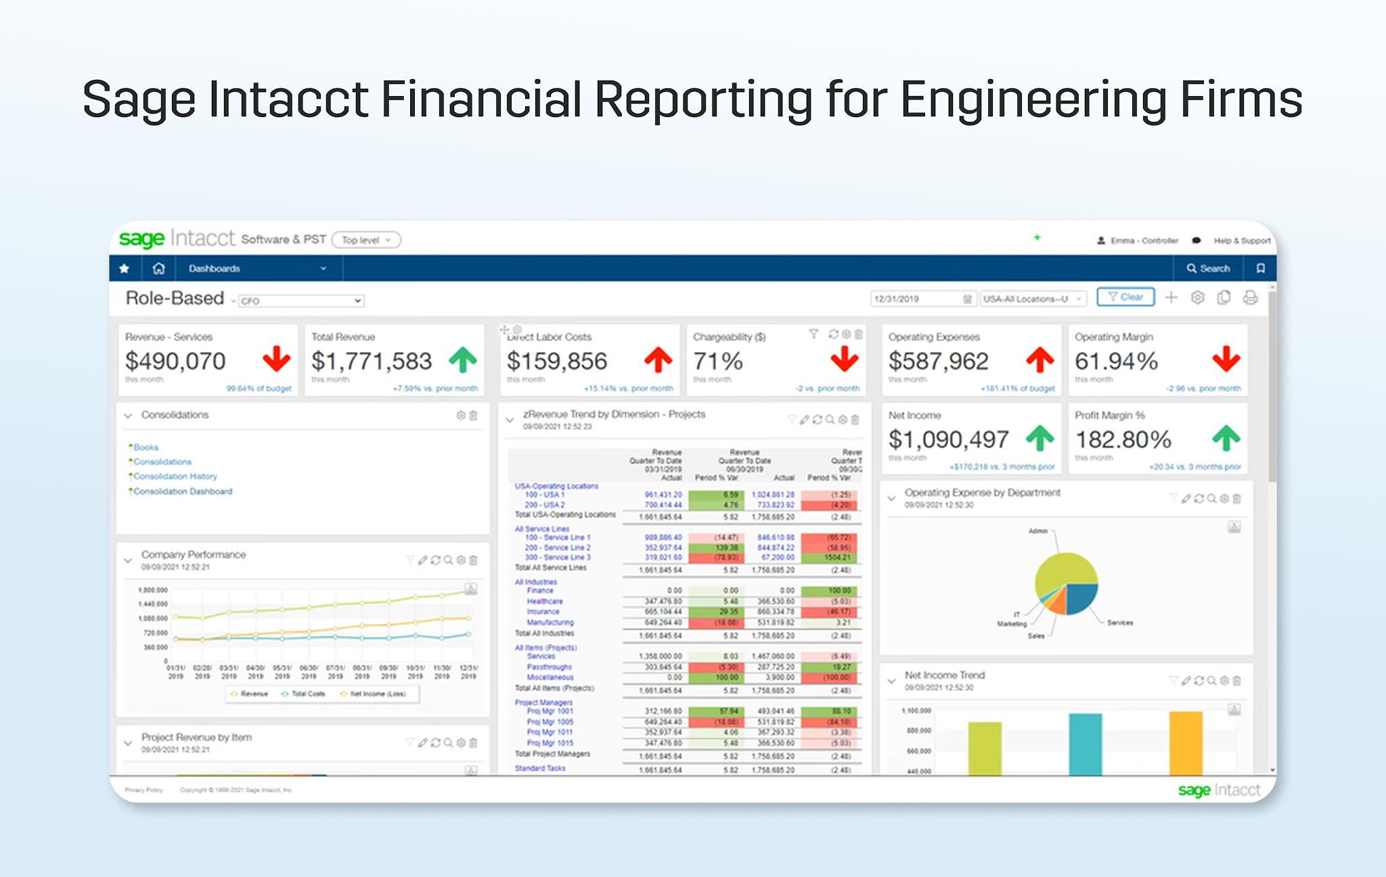Edit the Company Performance component
This screenshot has height=877, width=1386.
[x=422, y=560]
